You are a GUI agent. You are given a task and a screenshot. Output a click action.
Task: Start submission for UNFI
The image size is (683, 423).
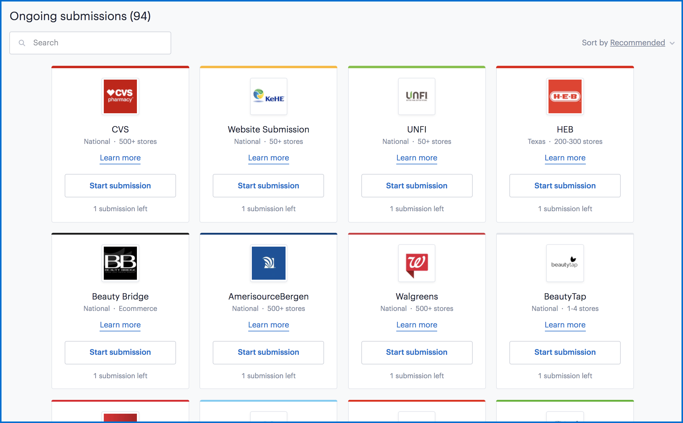click(417, 186)
